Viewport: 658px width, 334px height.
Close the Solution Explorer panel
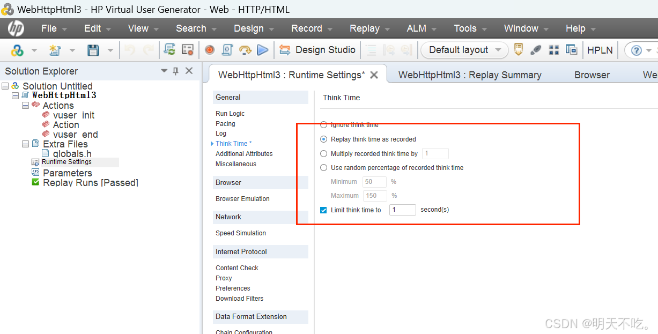coord(189,71)
